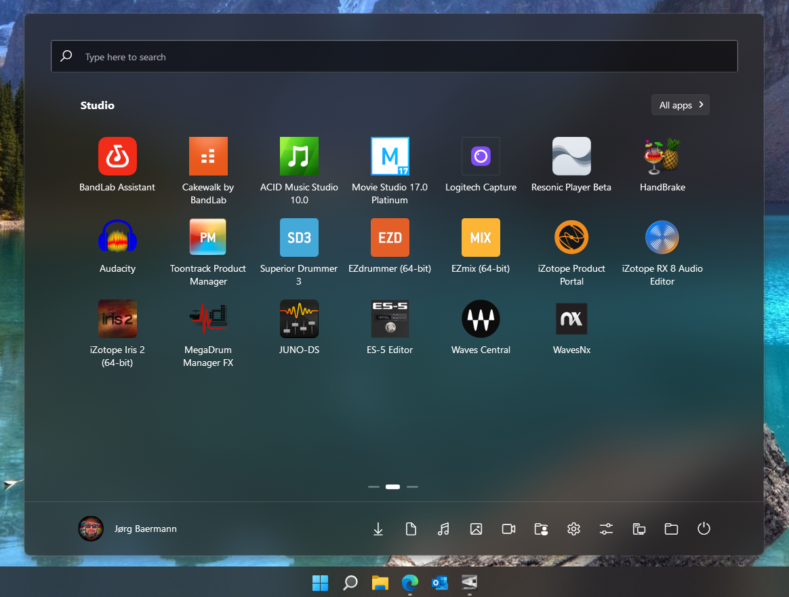Open Downloads folder shortcut icon
The width and height of the screenshot is (789, 597).
coord(378,529)
